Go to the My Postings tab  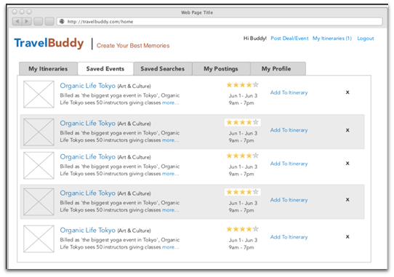click(x=221, y=68)
